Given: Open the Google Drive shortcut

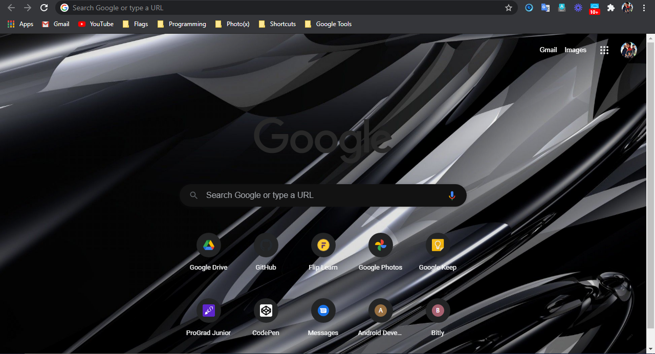Looking at the screenshot, I should coord(208,252).
